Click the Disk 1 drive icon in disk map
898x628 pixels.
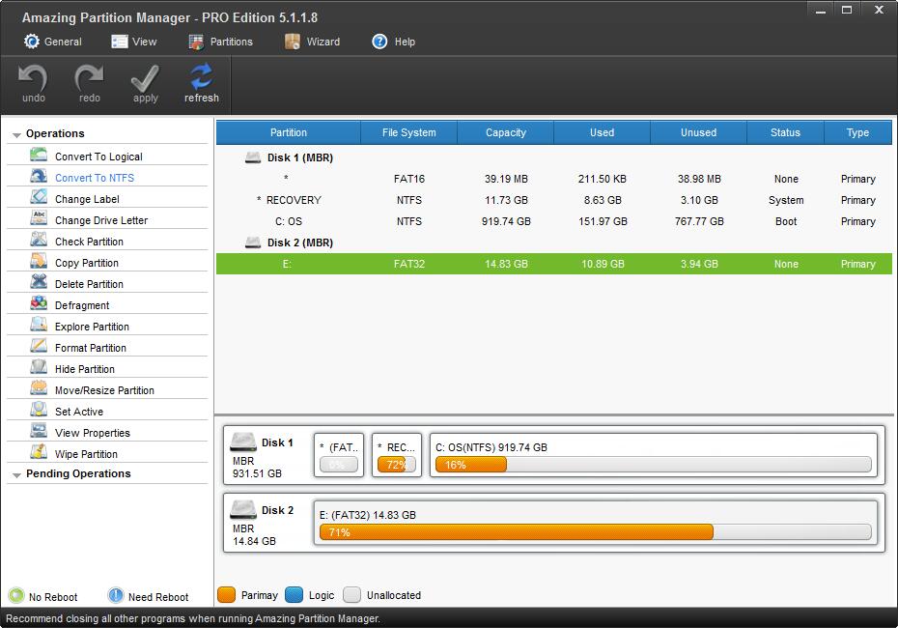point(242,442)
